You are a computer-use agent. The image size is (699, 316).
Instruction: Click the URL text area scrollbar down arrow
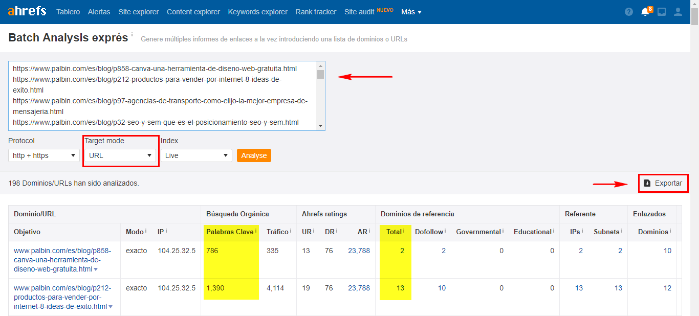(x=321, y=126)
